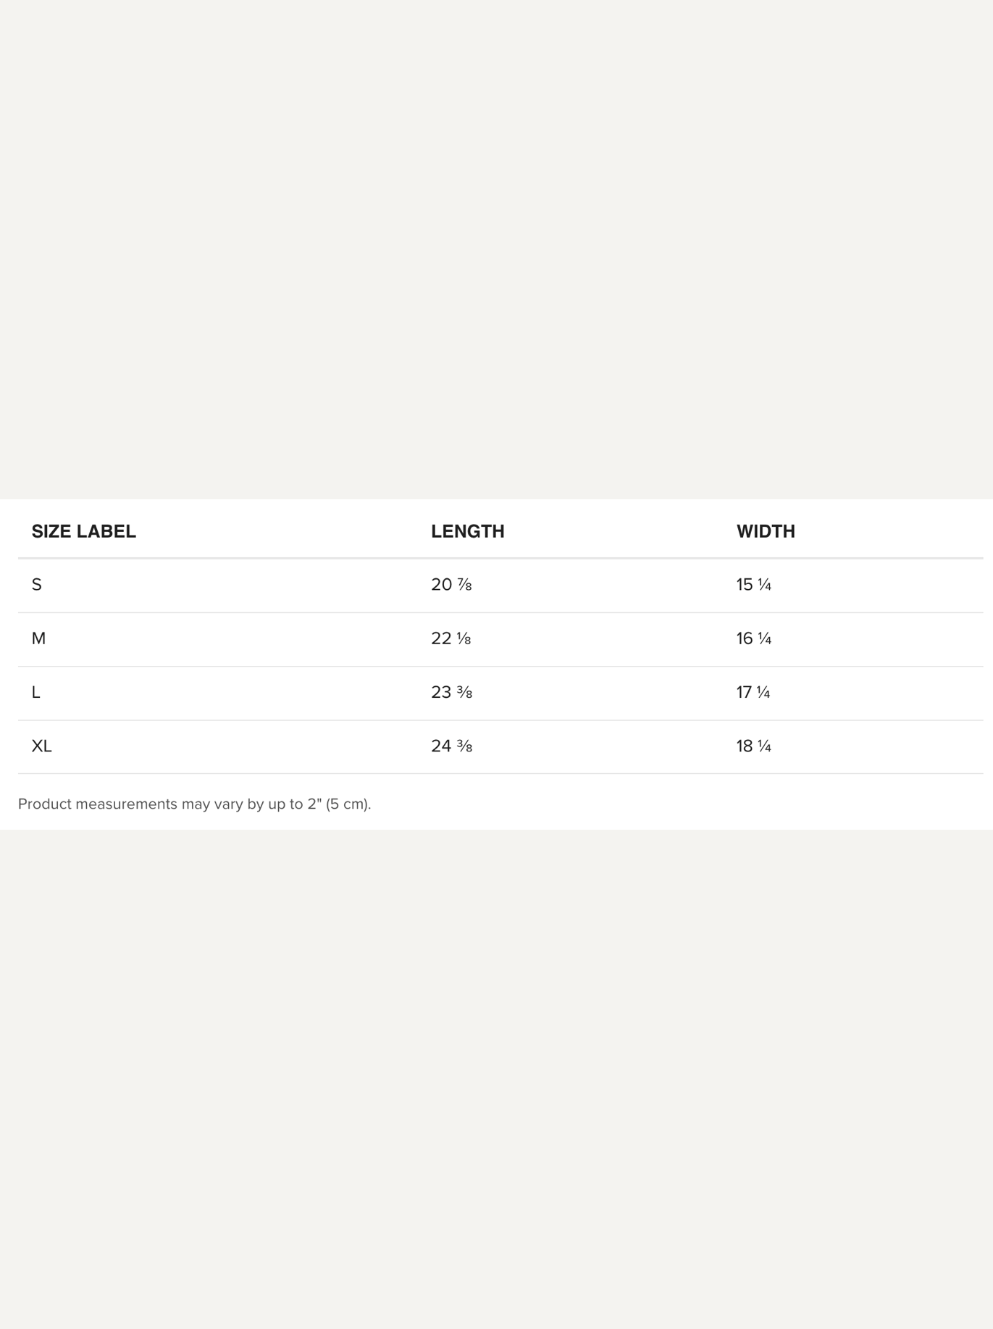Click the 20 ⅞ length value

pos(451,585)
